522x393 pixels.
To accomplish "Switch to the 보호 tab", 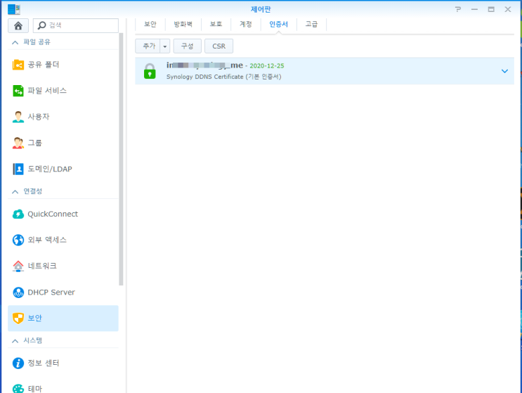I will (x=216, y=25).
